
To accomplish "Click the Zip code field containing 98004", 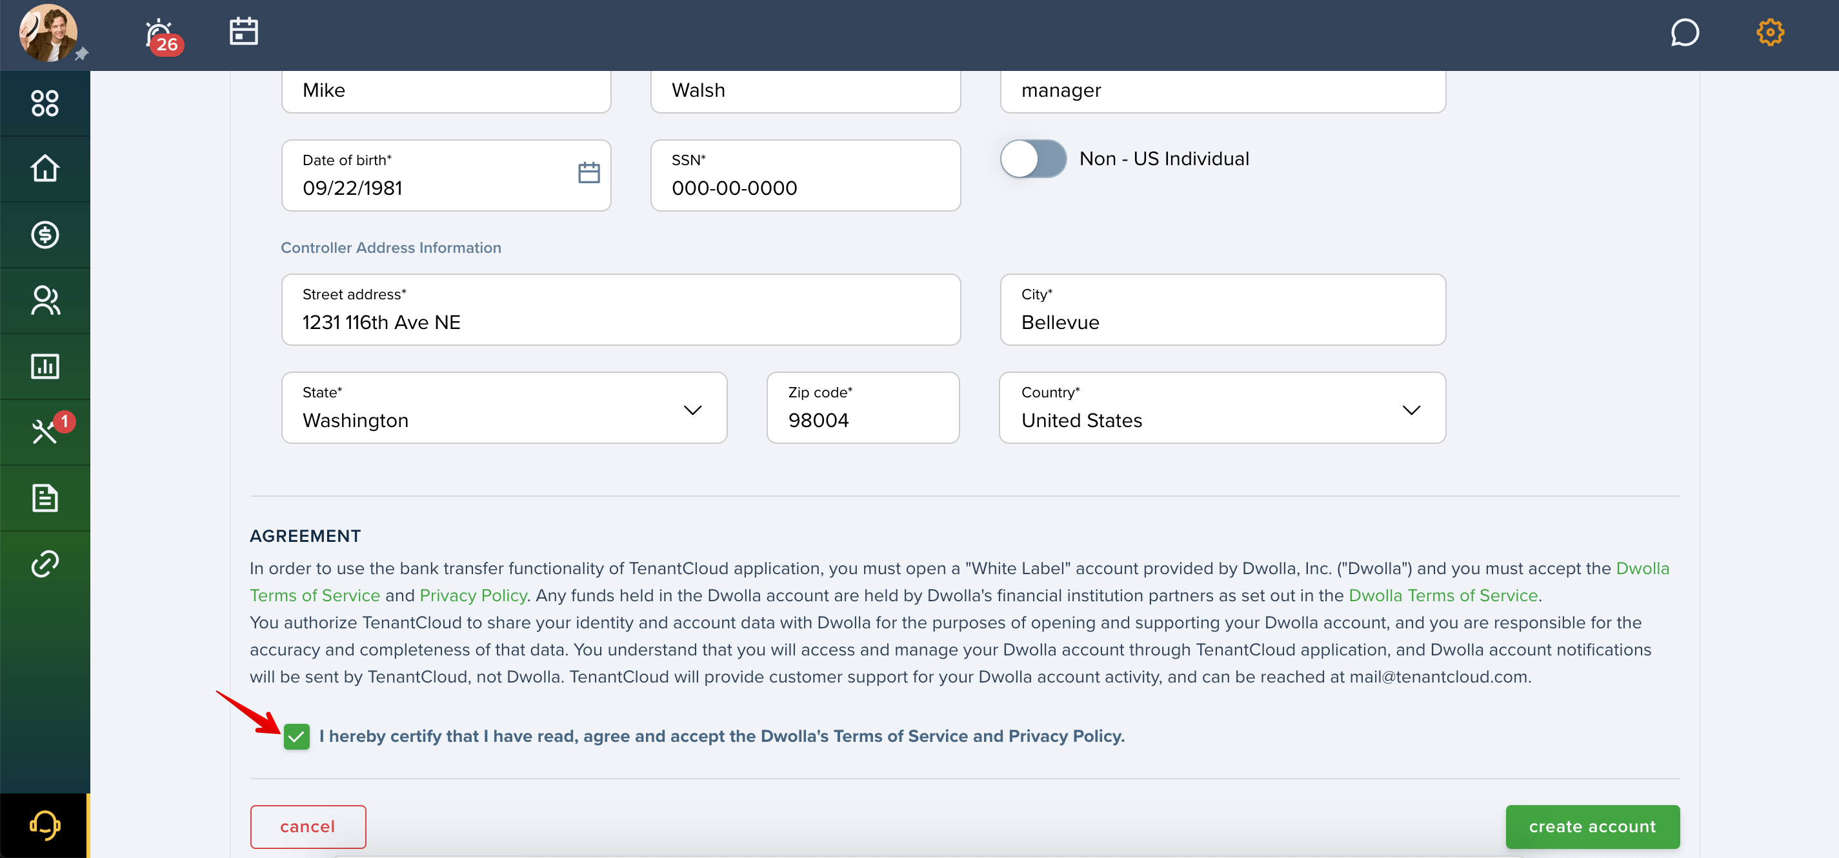I will [862, 408].
